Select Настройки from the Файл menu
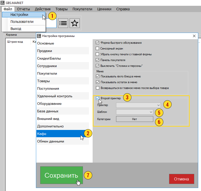201x191 pixels. [x=24, y=15]
